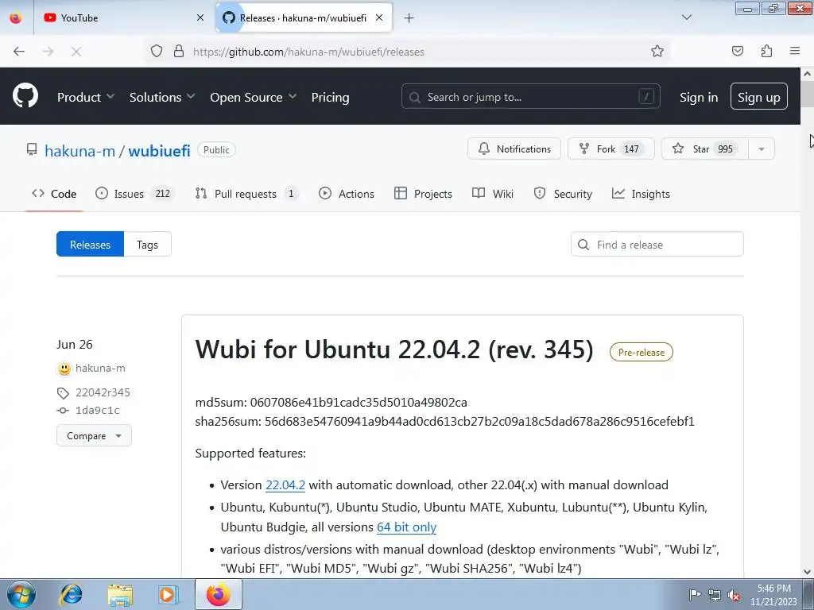Screen dimensions: 814x610
Task: Select the Releases toggle button
Action: coord(91,244)
